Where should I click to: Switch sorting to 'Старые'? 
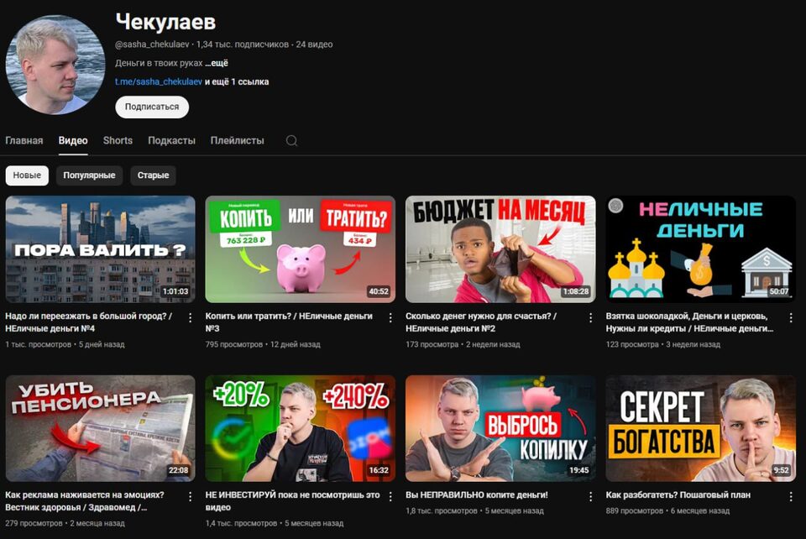[153, 175]
